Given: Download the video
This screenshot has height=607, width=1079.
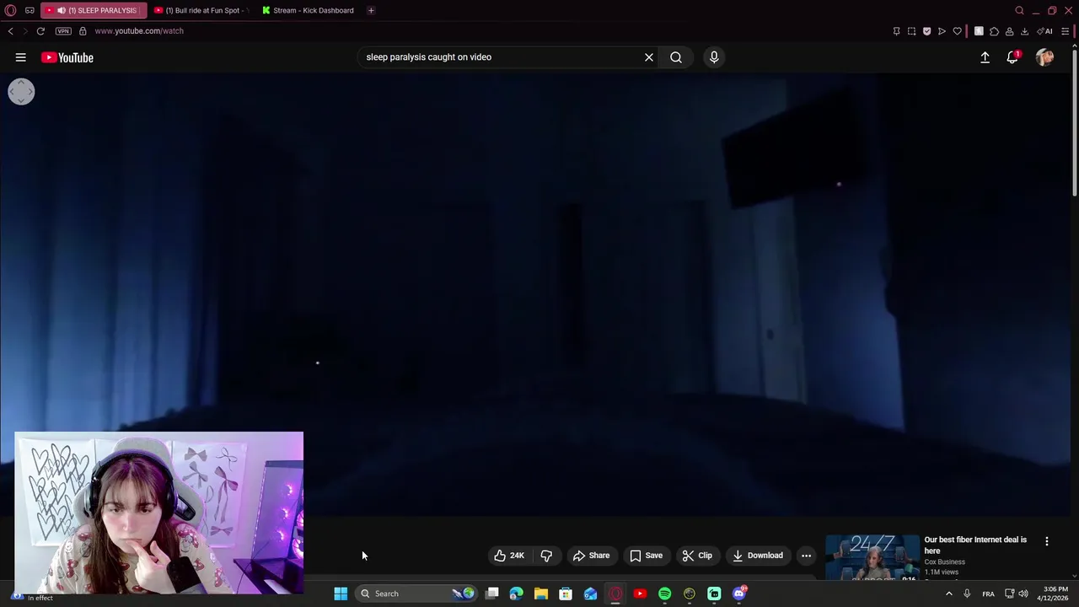Looking at the screenshot, I should pos(758,556).
